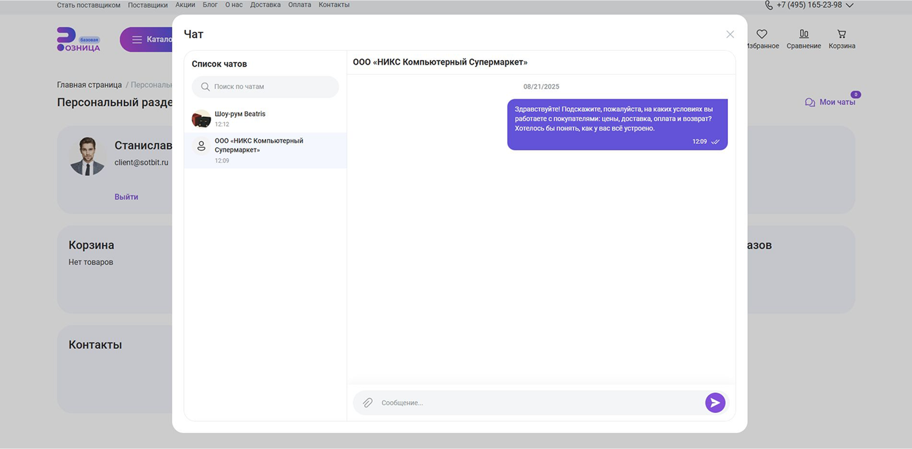The width and height of the screenshot is (912, 449).
Task: Click the НИКС chat user avatar icon
Action: [201, 146]
